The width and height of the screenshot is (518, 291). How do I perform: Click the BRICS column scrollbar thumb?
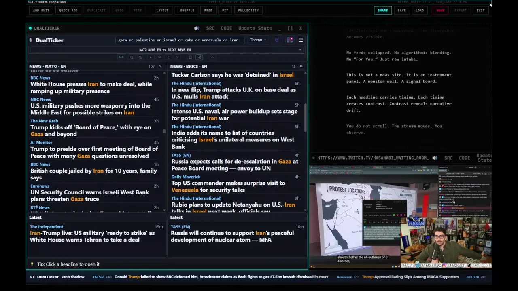306,117
